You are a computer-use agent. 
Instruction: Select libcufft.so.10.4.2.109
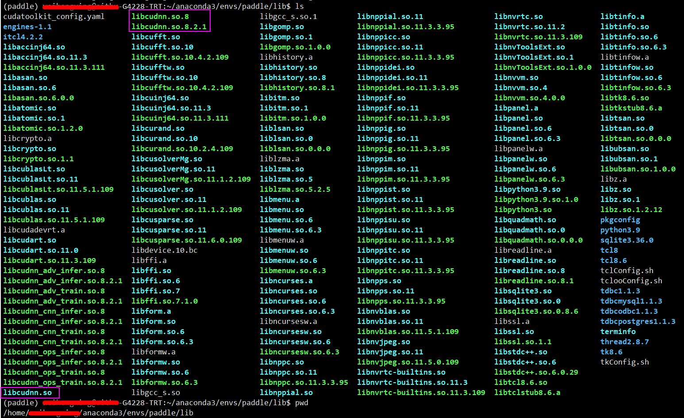(x=180, y=57)
